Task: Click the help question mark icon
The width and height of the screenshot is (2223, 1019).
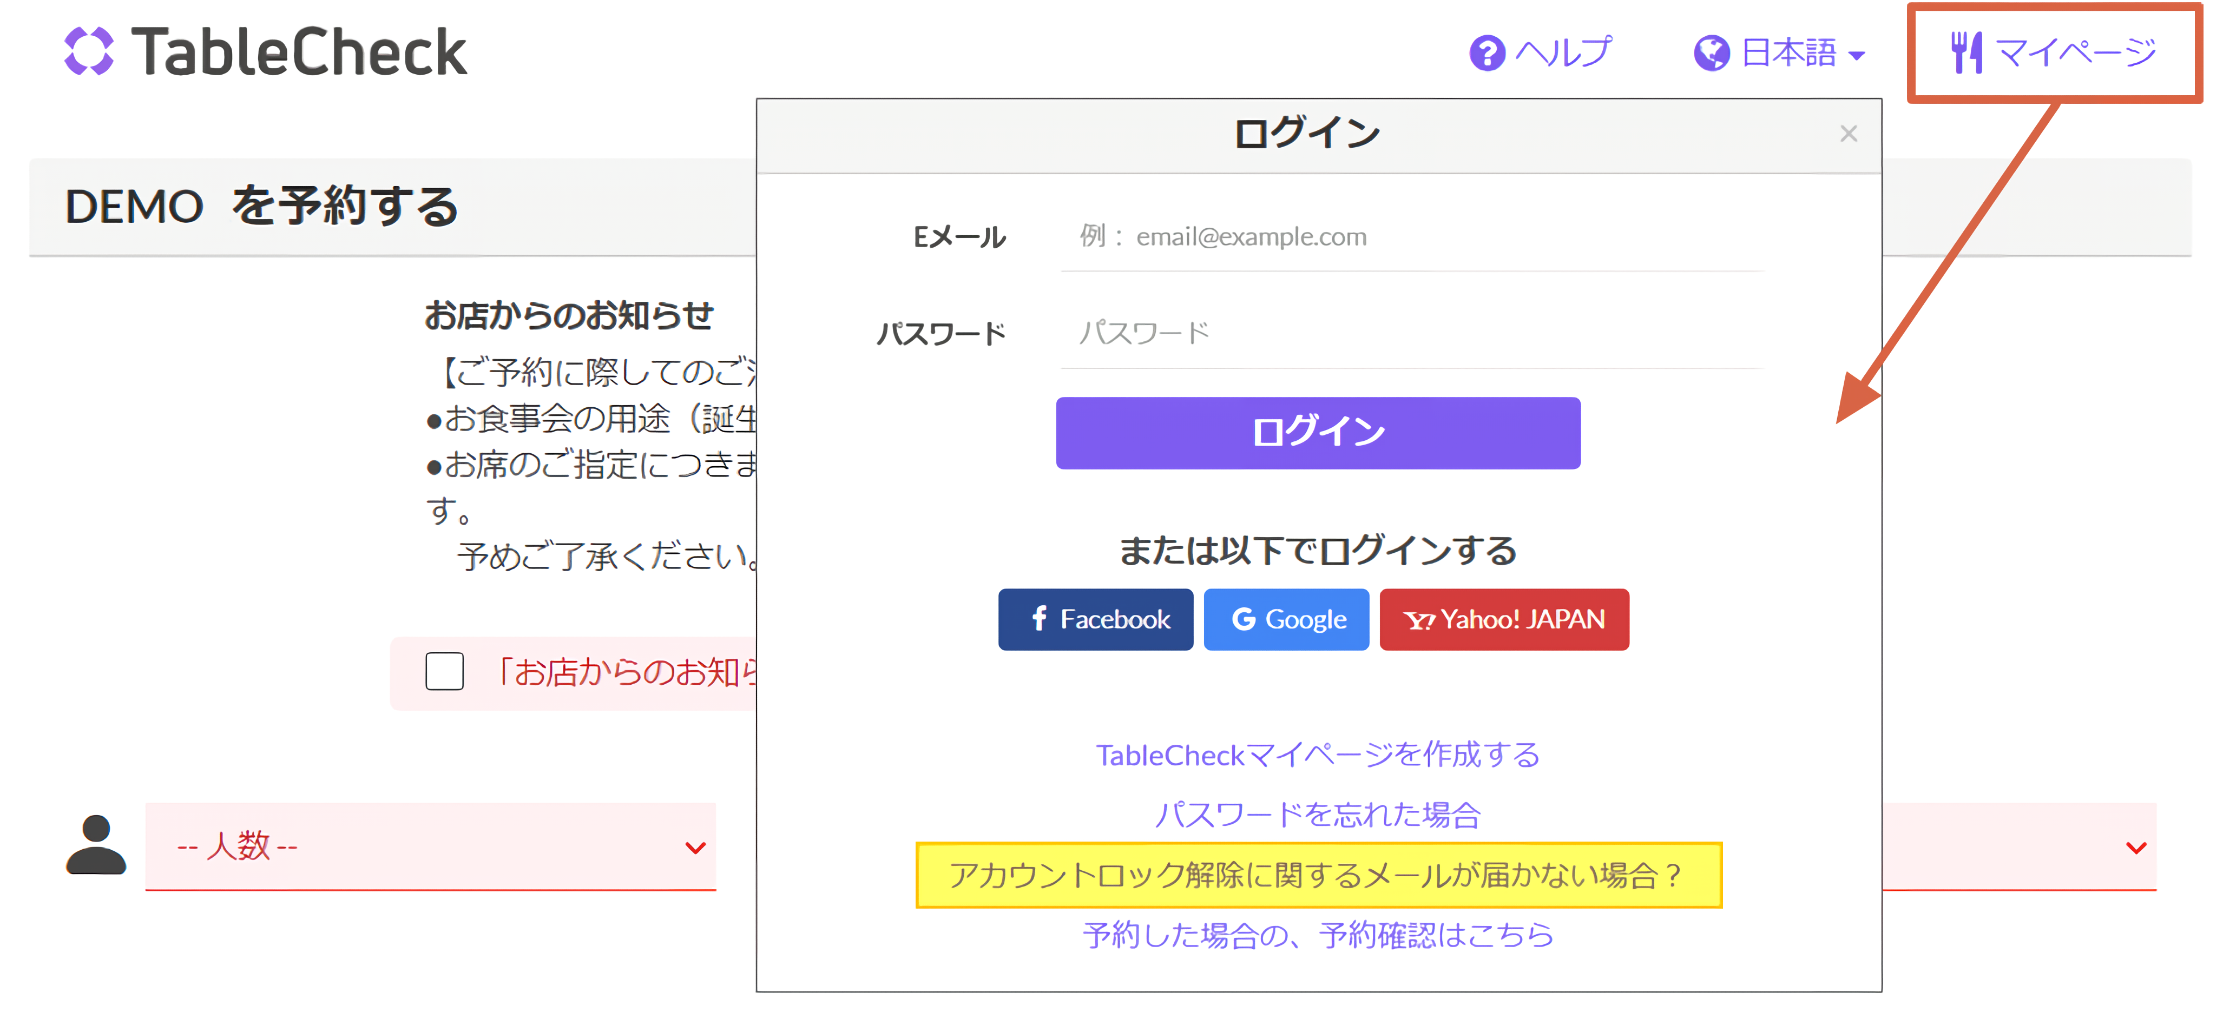Action: pyautogui.click(x=1487, y=54)
